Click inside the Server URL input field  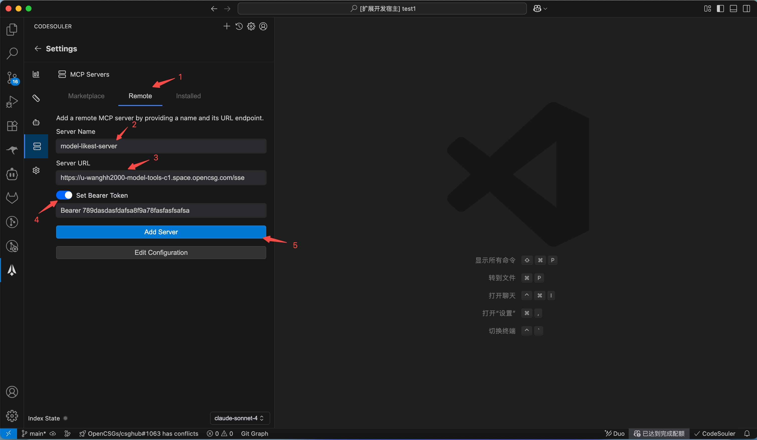tap(161, 177)
